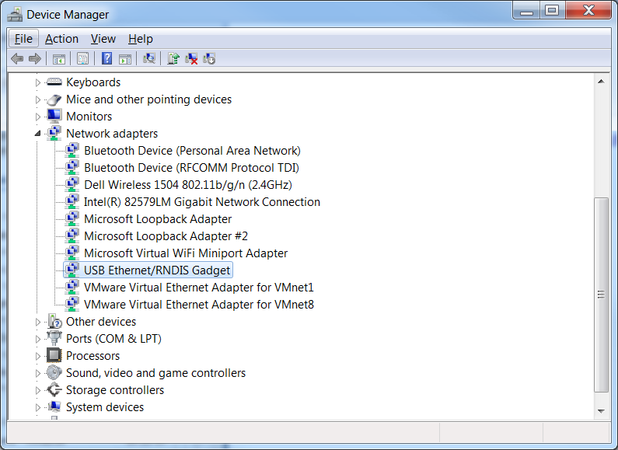
Task: Open the Help menu
Action: (x=140, y=39)
